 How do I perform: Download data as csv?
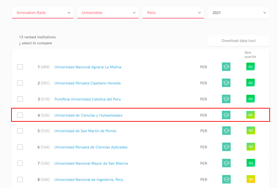[239, 41]
